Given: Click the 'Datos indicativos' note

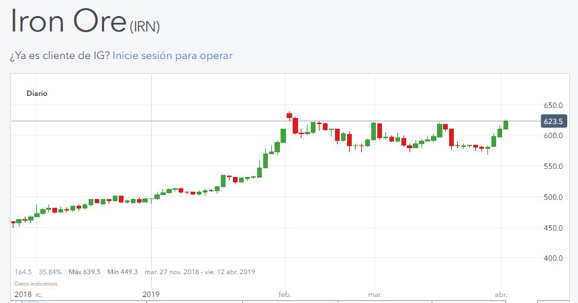Looking at the screenshot, I should (x=36, y=284).
